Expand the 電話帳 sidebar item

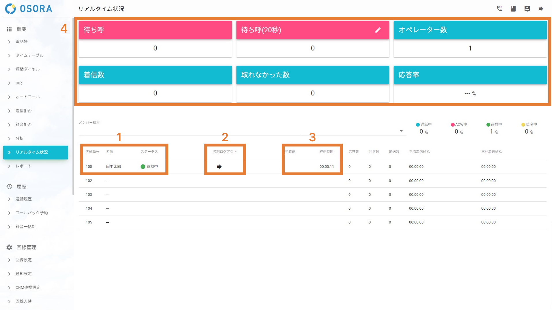[22, 42]
